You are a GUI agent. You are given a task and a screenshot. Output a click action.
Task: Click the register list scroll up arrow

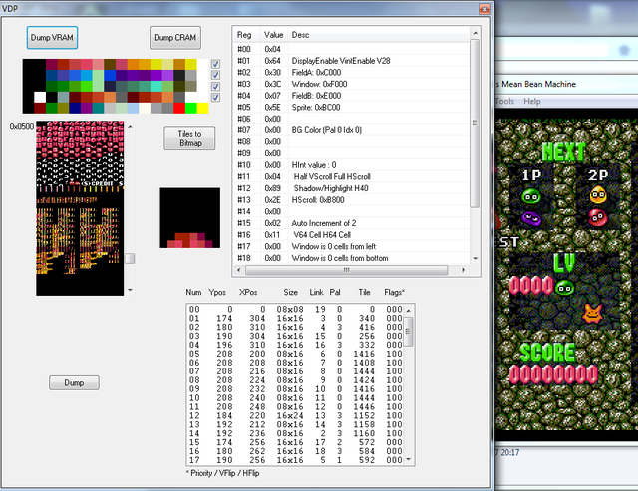pyautogui.click(x=475, y=33)
